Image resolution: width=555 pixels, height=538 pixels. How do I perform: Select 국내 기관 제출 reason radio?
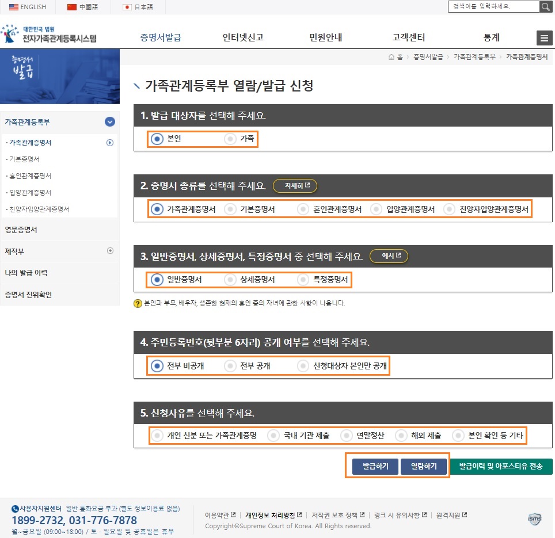coord(273,436)
